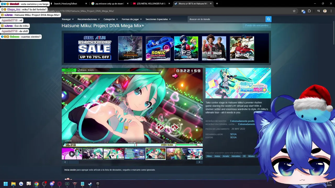This screenshot has width=335, height=188.
Task: Switch to 'pq retiraron only up' tab
Action: click(110, 4)
